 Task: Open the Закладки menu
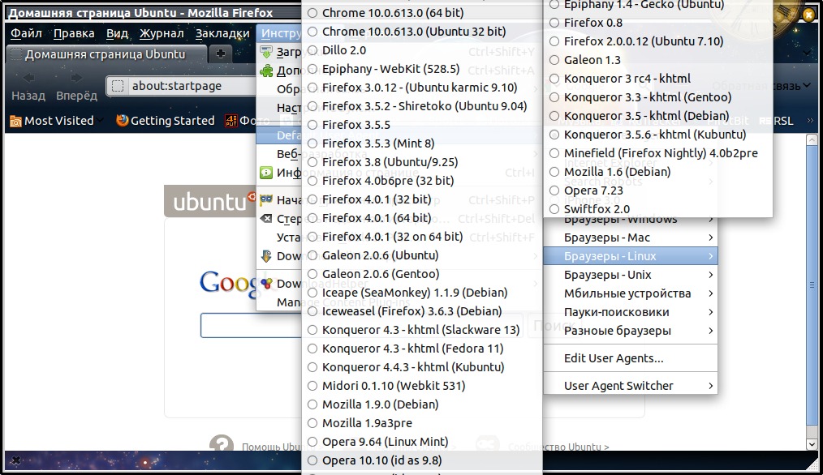point(222,33)
